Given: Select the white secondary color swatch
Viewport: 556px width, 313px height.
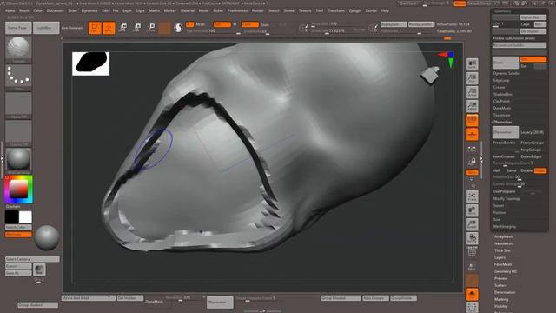Looking at the screenshot, I should (x=25, y=217).
